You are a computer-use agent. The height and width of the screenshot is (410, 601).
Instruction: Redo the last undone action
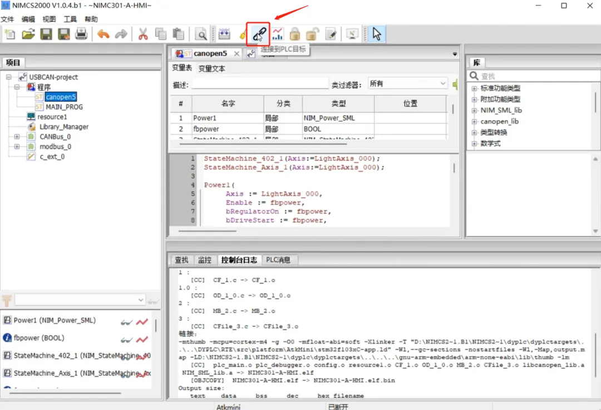click(x=121, y=34)
